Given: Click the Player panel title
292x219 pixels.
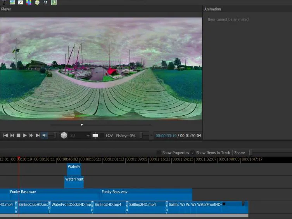Looking at the screenshot, I should [6, 9].
